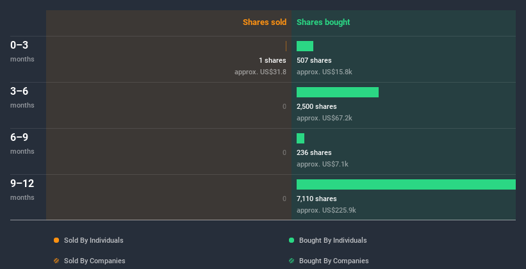Click the '507 shares' value

[314, 60]
